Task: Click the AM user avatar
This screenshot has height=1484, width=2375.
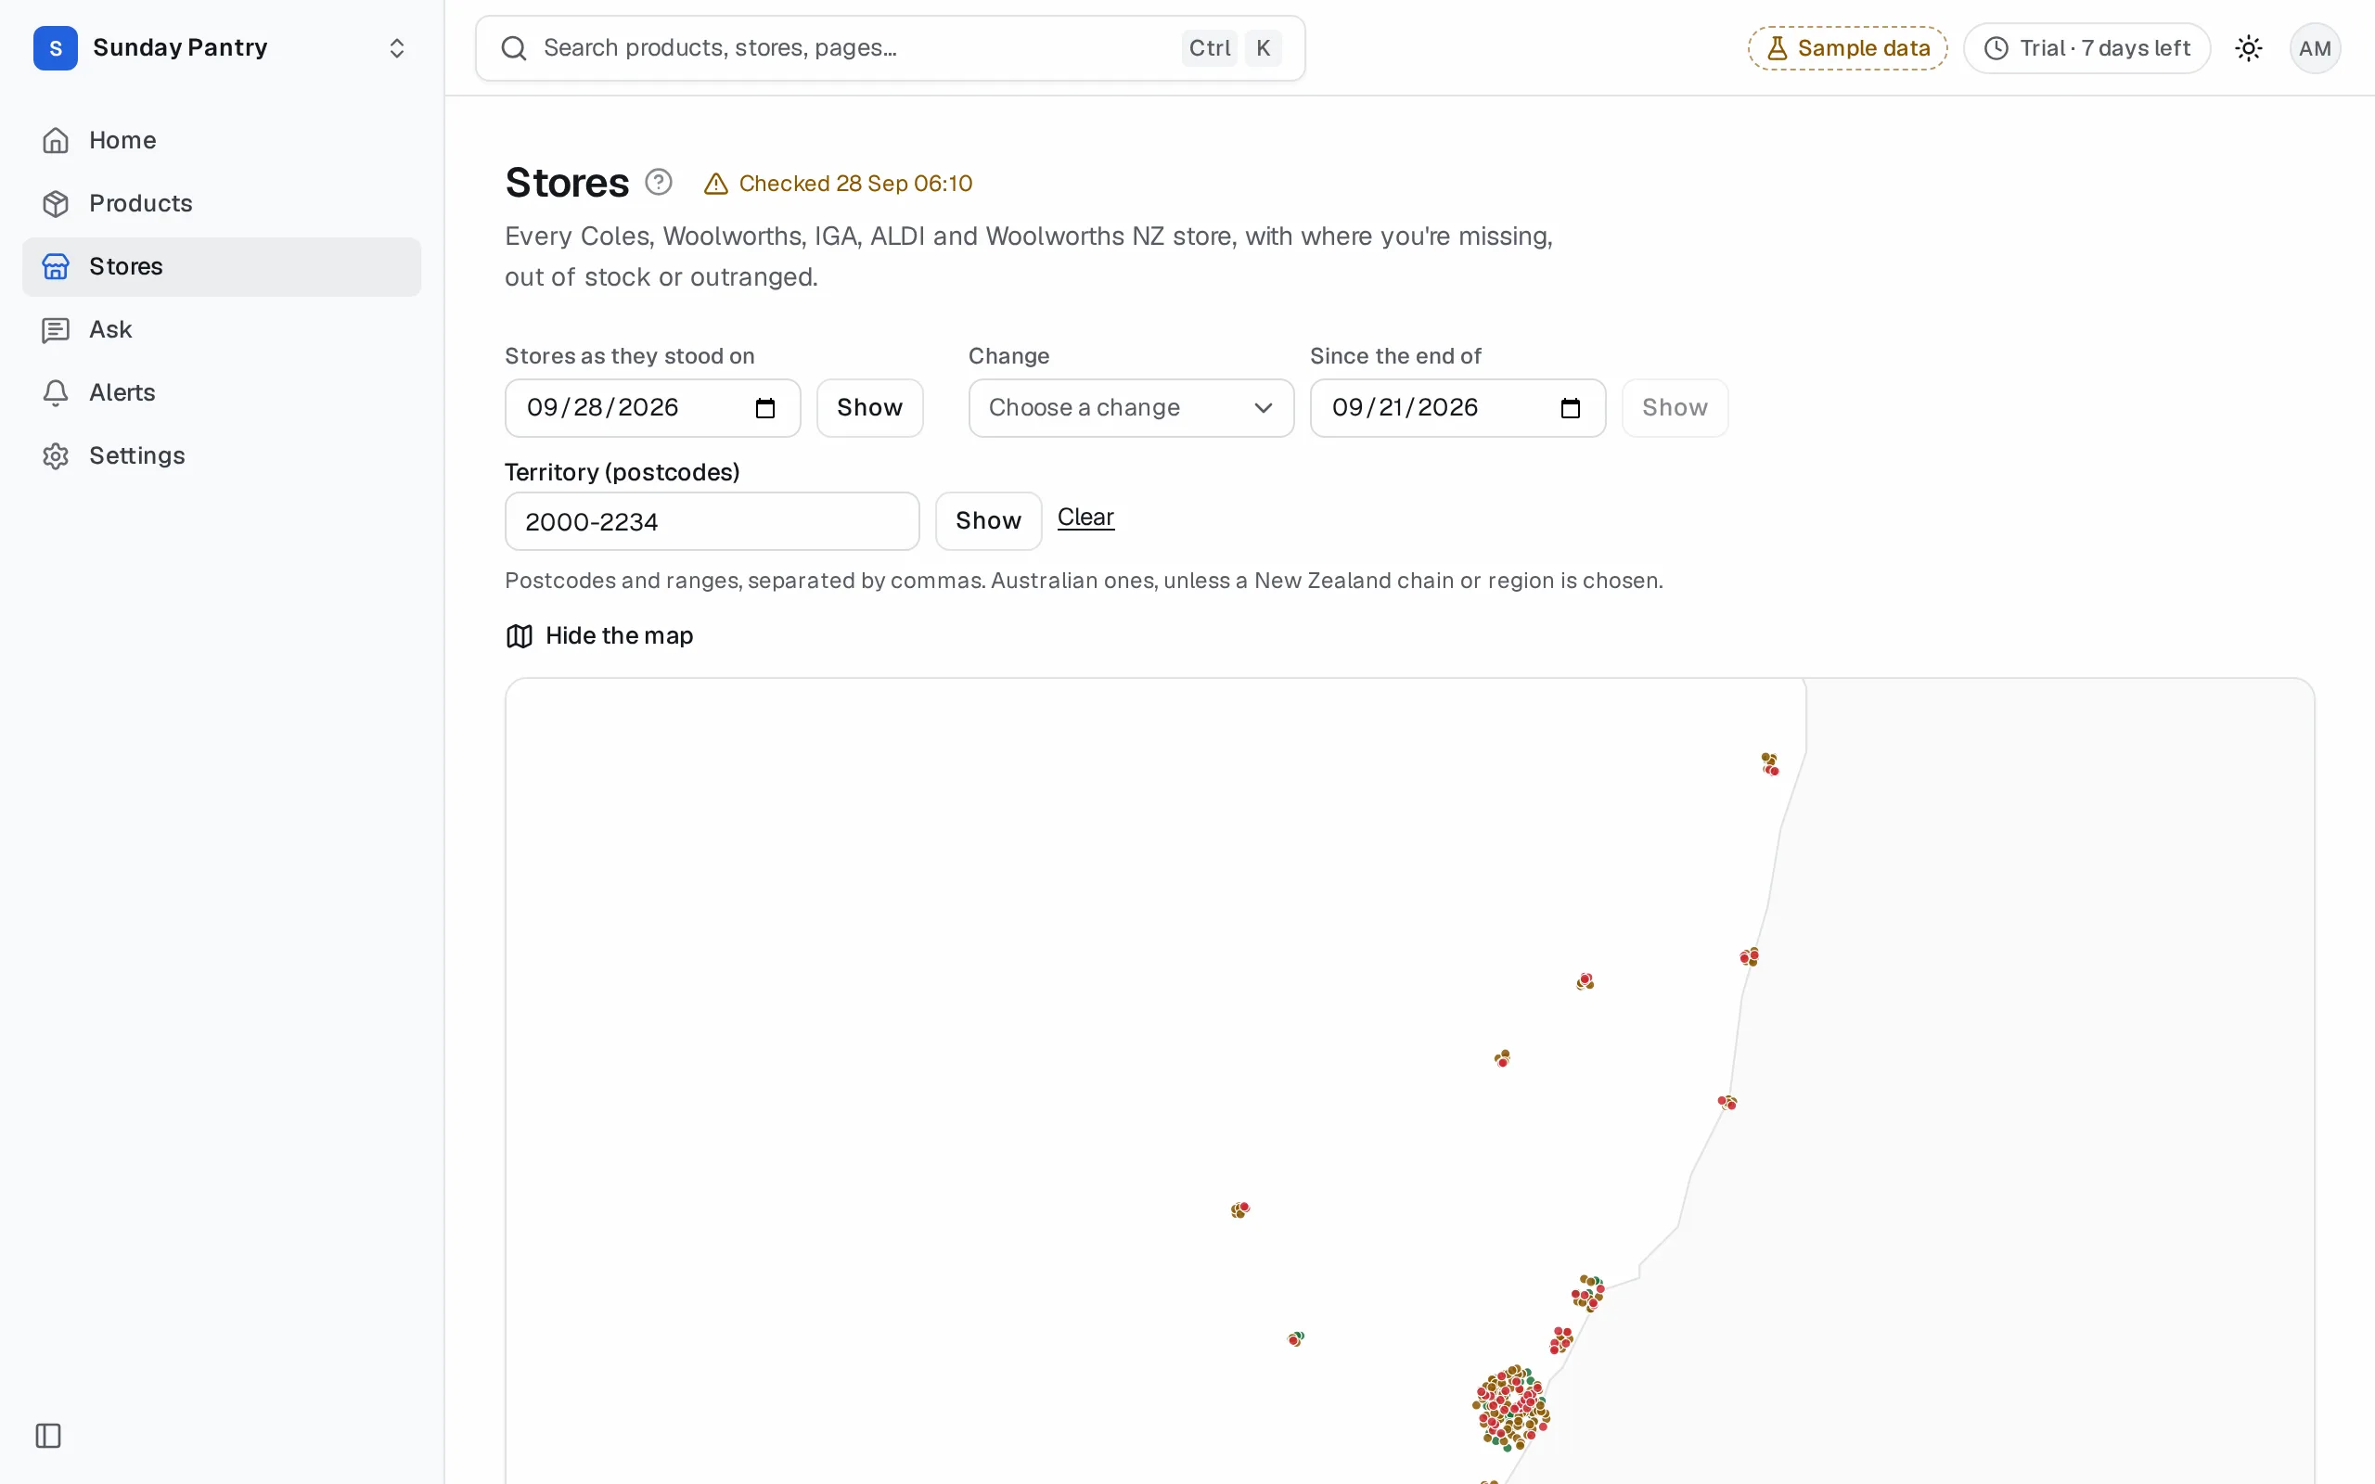Action: tap(2314, 48)
